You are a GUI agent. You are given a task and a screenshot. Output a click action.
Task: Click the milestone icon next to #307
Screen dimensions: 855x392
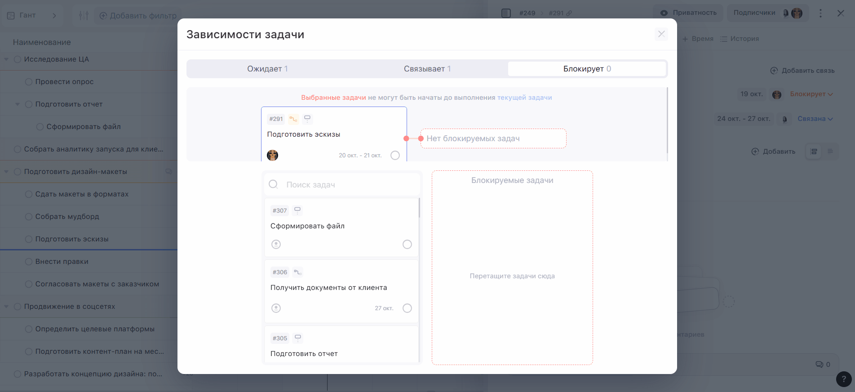297,210
